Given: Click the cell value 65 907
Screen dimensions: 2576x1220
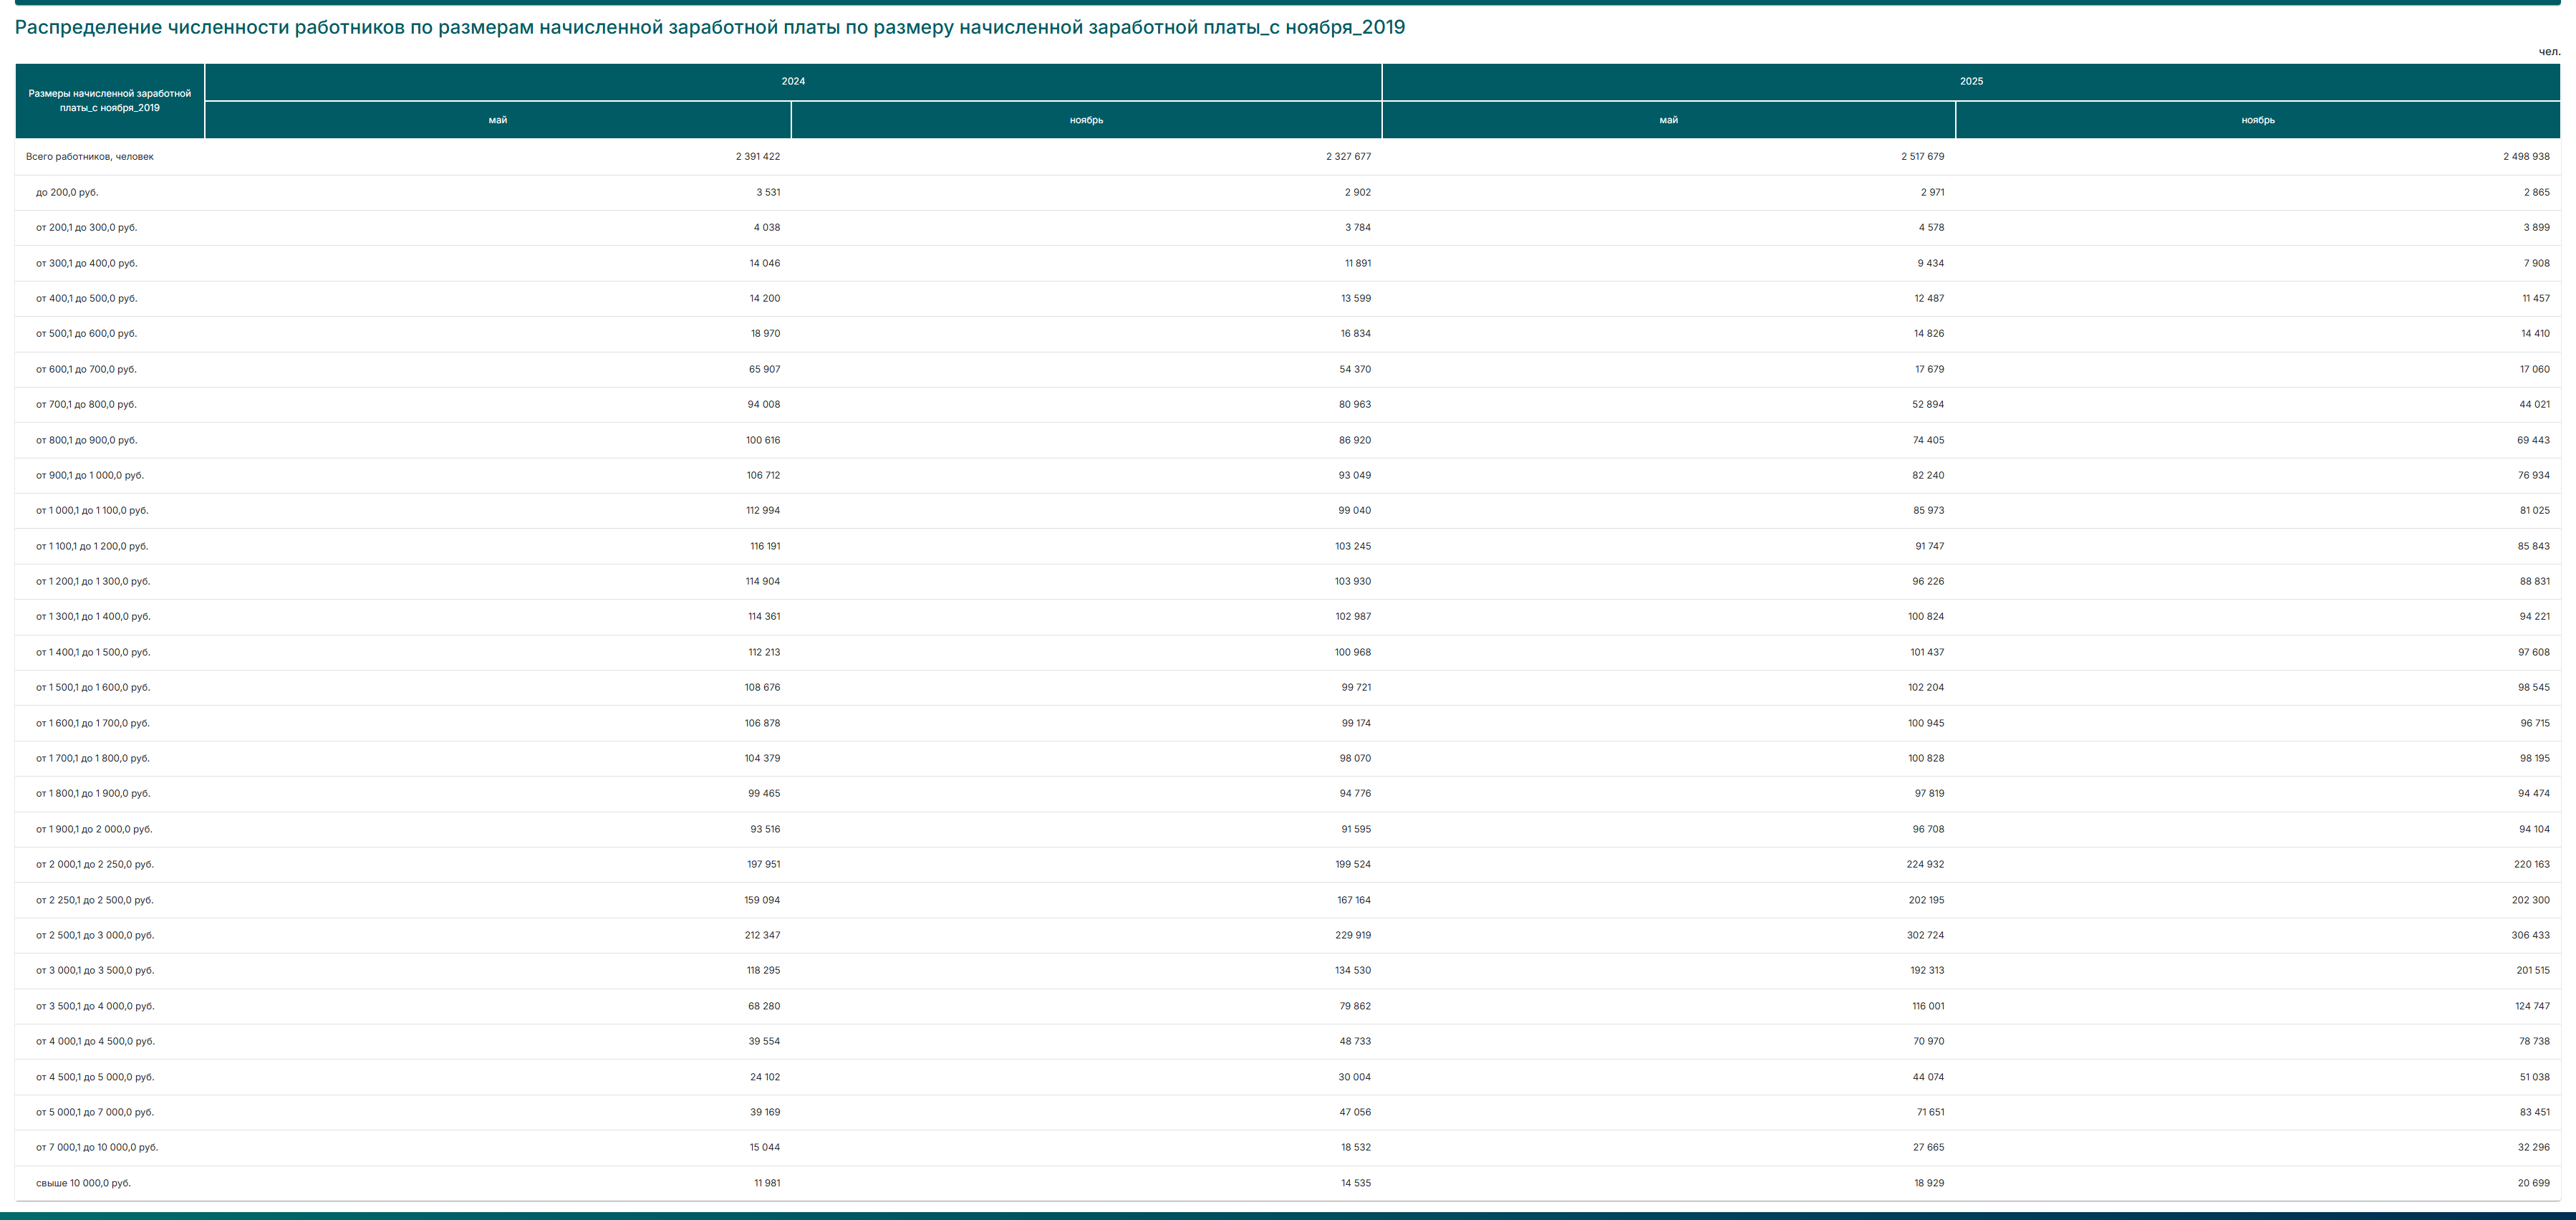Looking at the screenshot, I should coord(765,369).
